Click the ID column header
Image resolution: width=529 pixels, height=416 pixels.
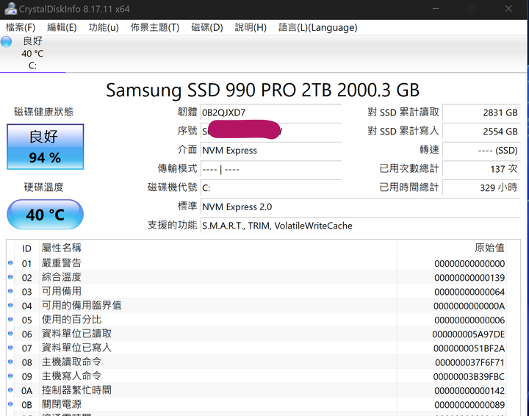point(26,248)
